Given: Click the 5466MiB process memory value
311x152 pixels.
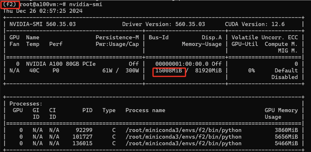Looking at the screenshot, I should tap(286, 143).
